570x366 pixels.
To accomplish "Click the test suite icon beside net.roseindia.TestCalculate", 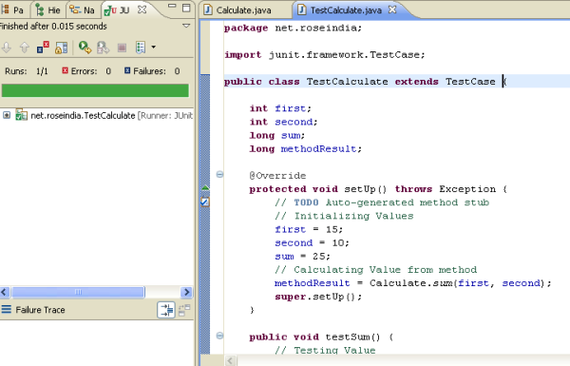I will pyautogui.click(x=22, y=115).
